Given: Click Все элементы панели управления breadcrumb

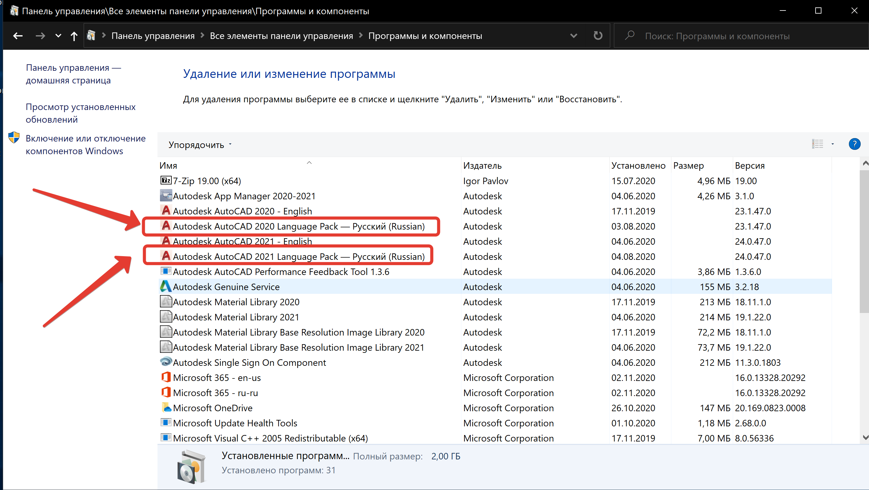Looking at the screenshot, I should point(281,36).
